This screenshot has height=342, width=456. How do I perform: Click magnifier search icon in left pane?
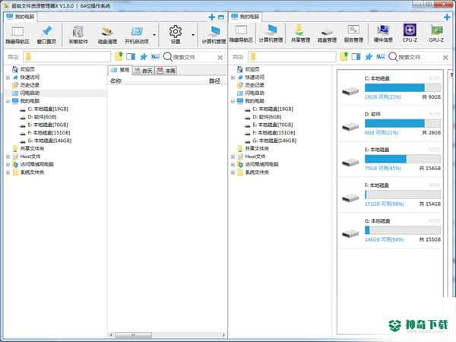(167, 57)
